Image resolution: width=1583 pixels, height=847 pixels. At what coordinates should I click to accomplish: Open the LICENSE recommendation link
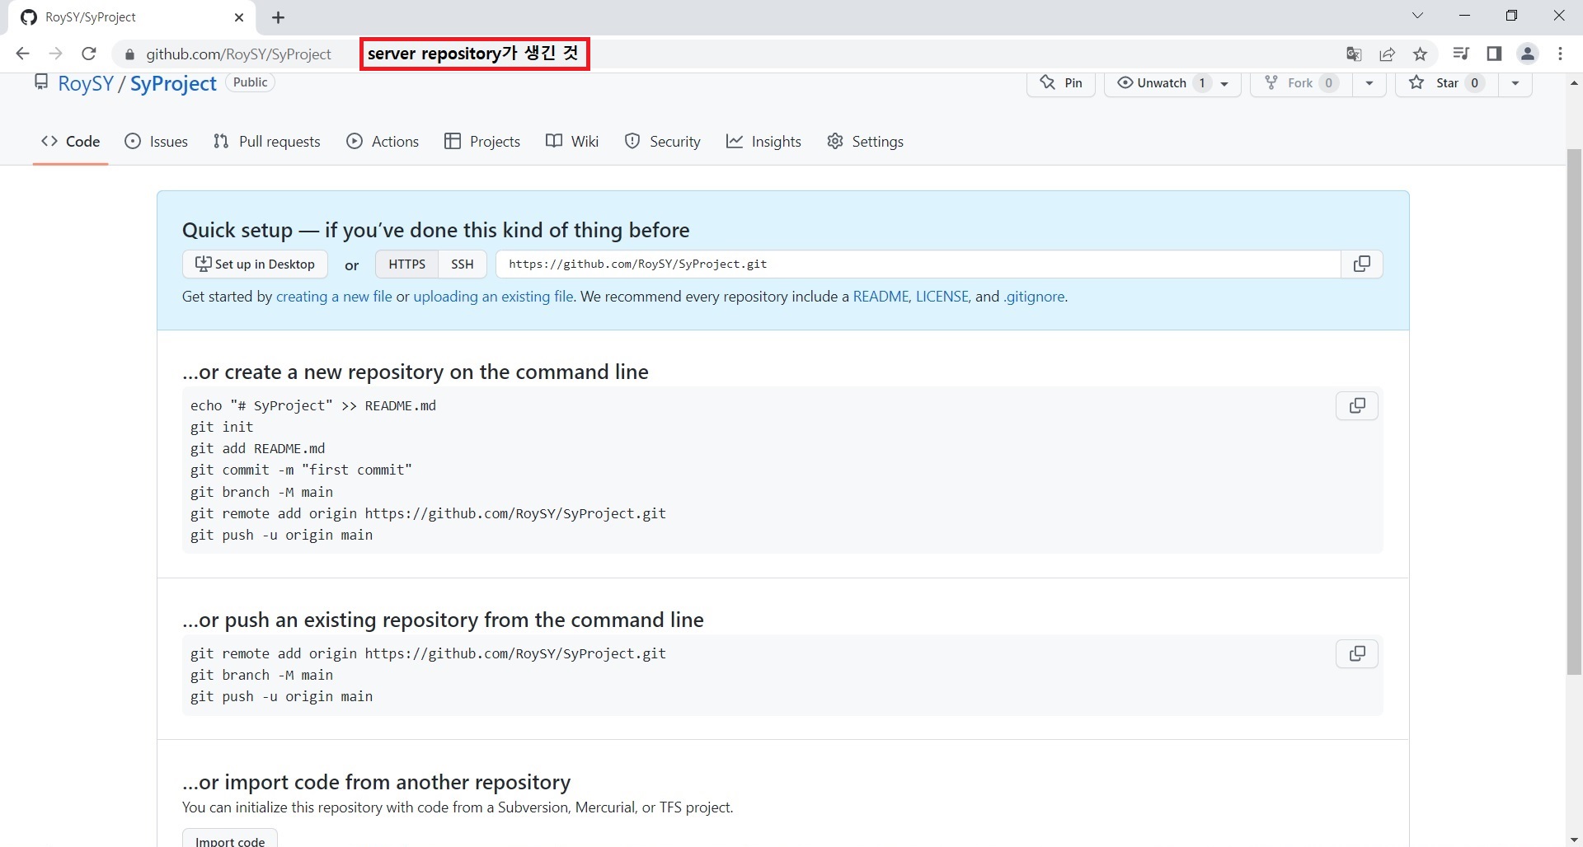pyautogui.click(x=942, y=297)
